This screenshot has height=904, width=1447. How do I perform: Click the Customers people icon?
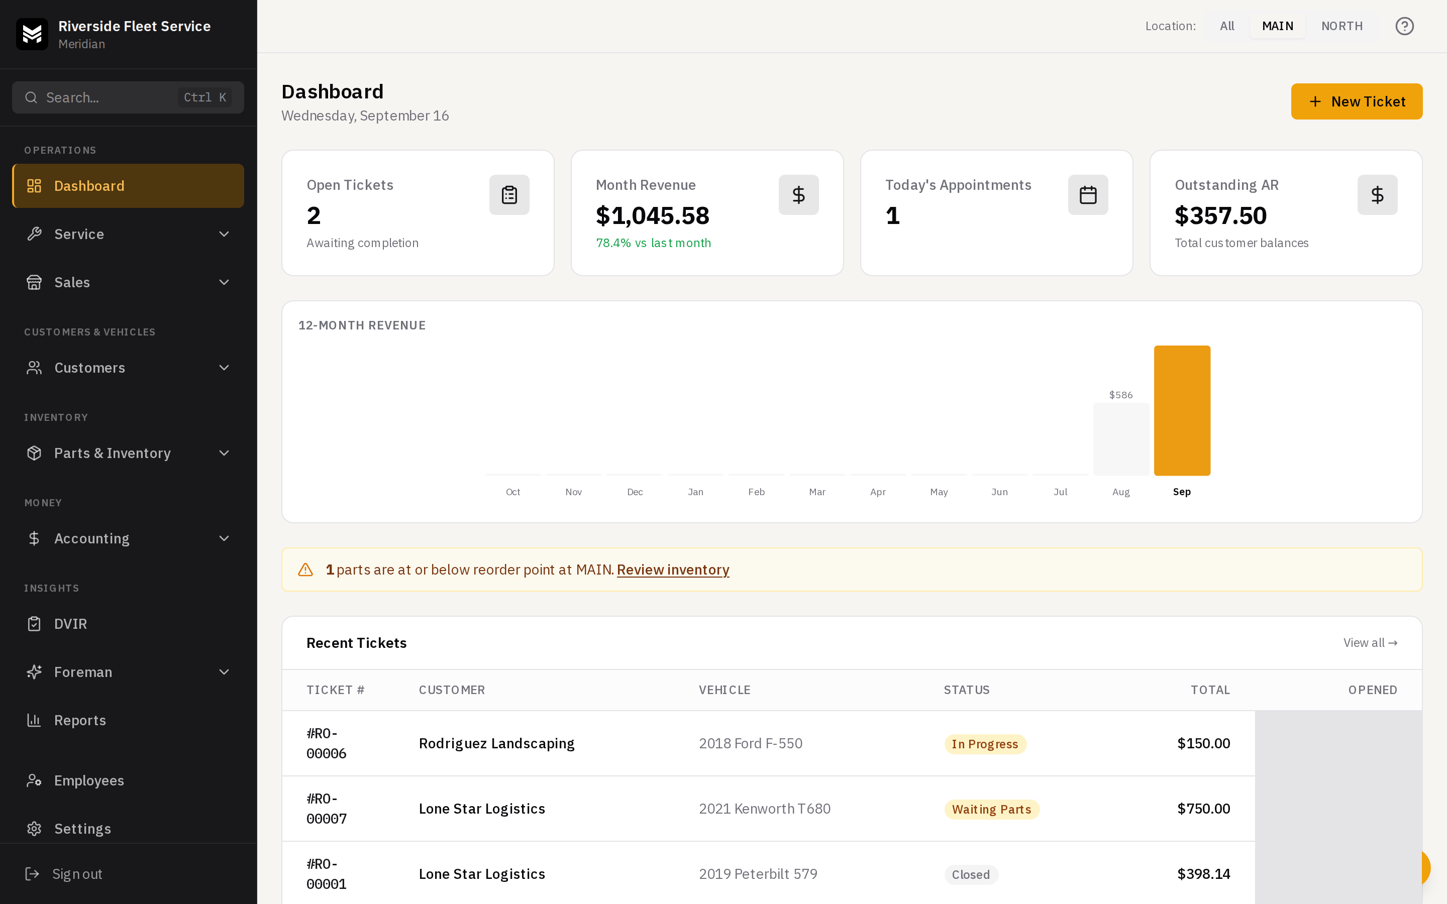pos(34,368)
